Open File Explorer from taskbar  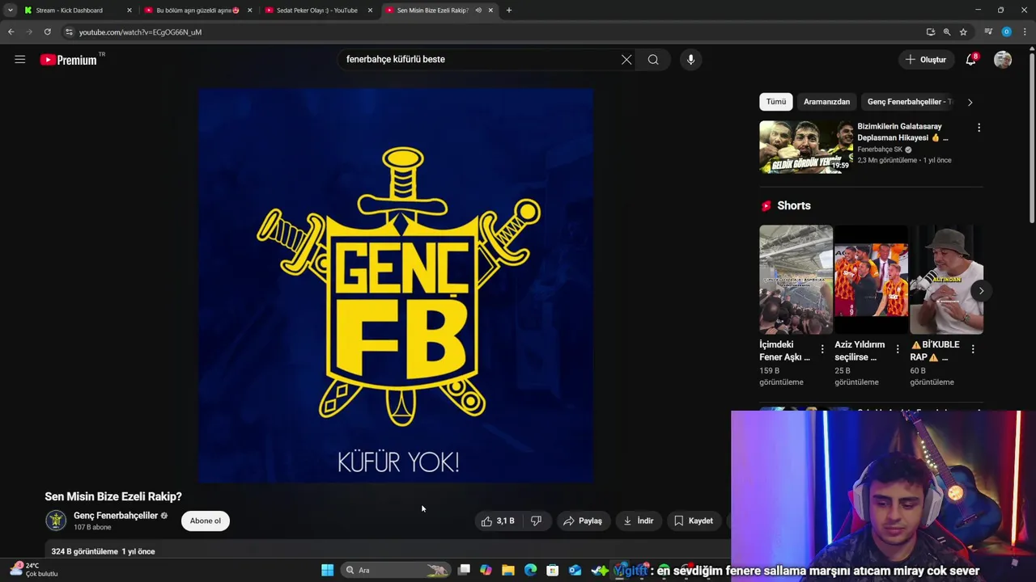click(x=508, y=570)
